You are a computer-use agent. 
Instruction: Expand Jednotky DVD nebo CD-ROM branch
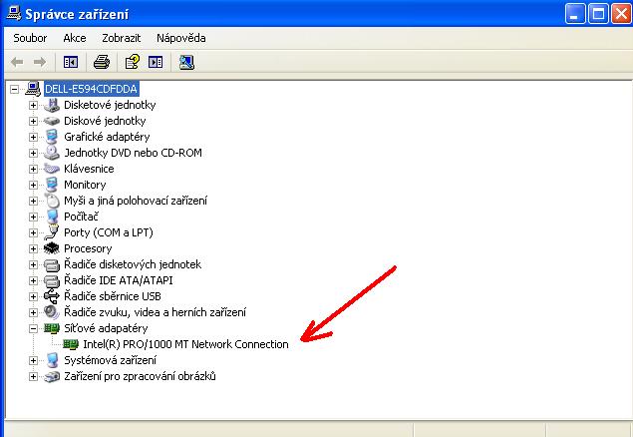[33, 153]
